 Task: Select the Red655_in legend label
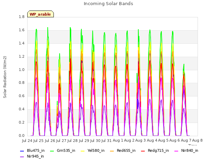click(x=126, y=150)
